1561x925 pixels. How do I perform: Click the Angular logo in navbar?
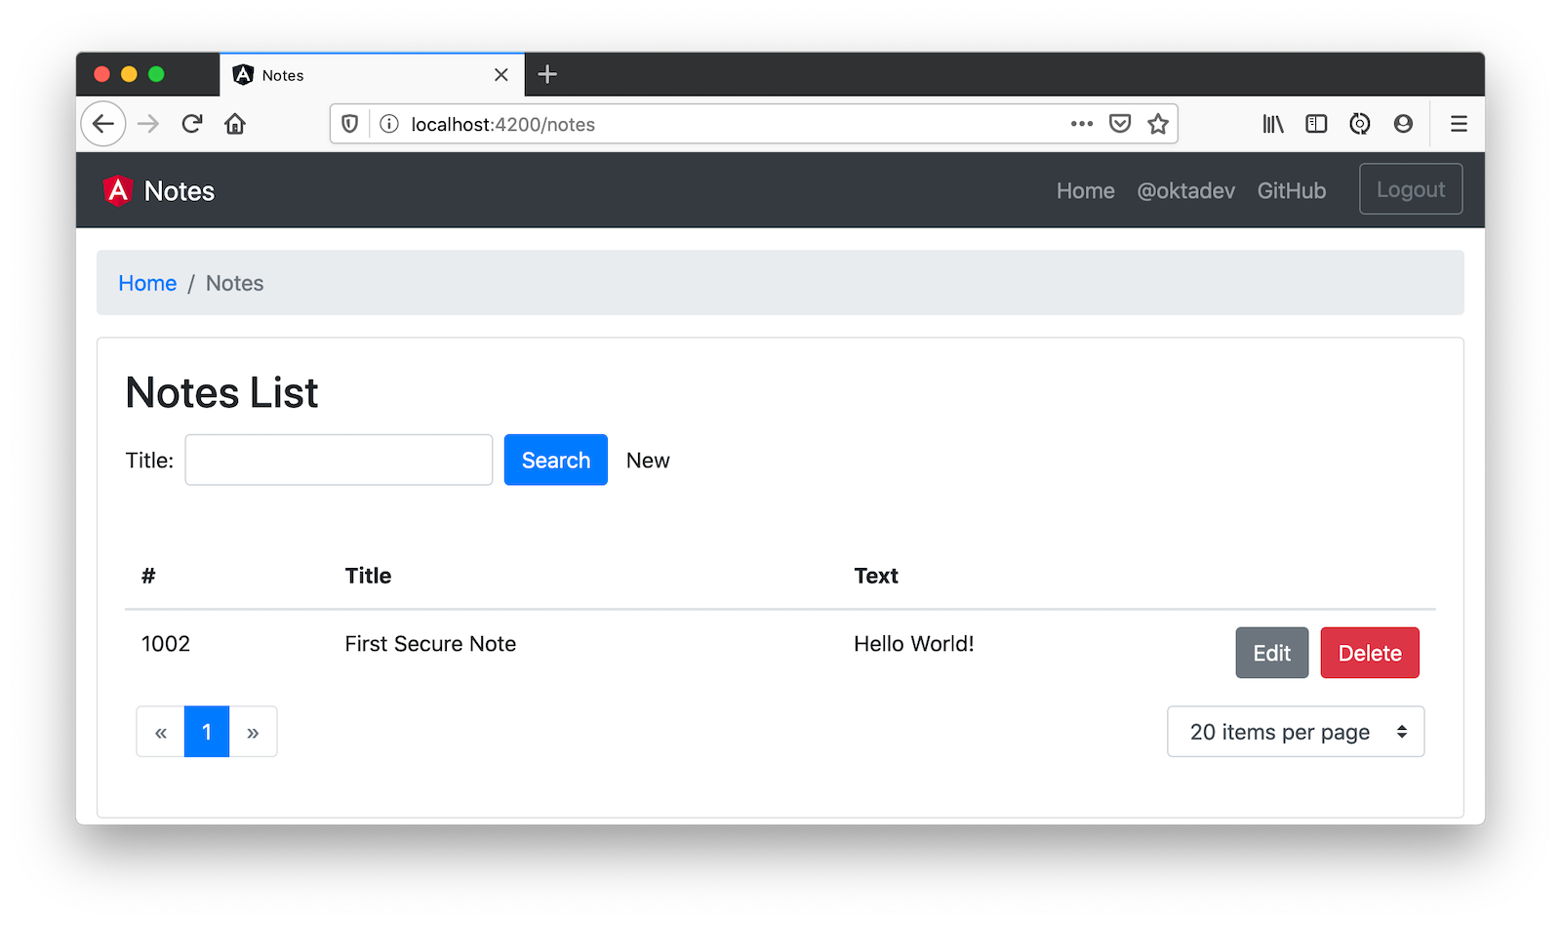pyautogui.click(x=118, y=190)
